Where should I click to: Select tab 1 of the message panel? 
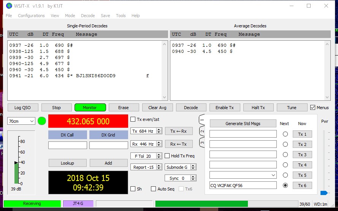click(x=202, y=120)
